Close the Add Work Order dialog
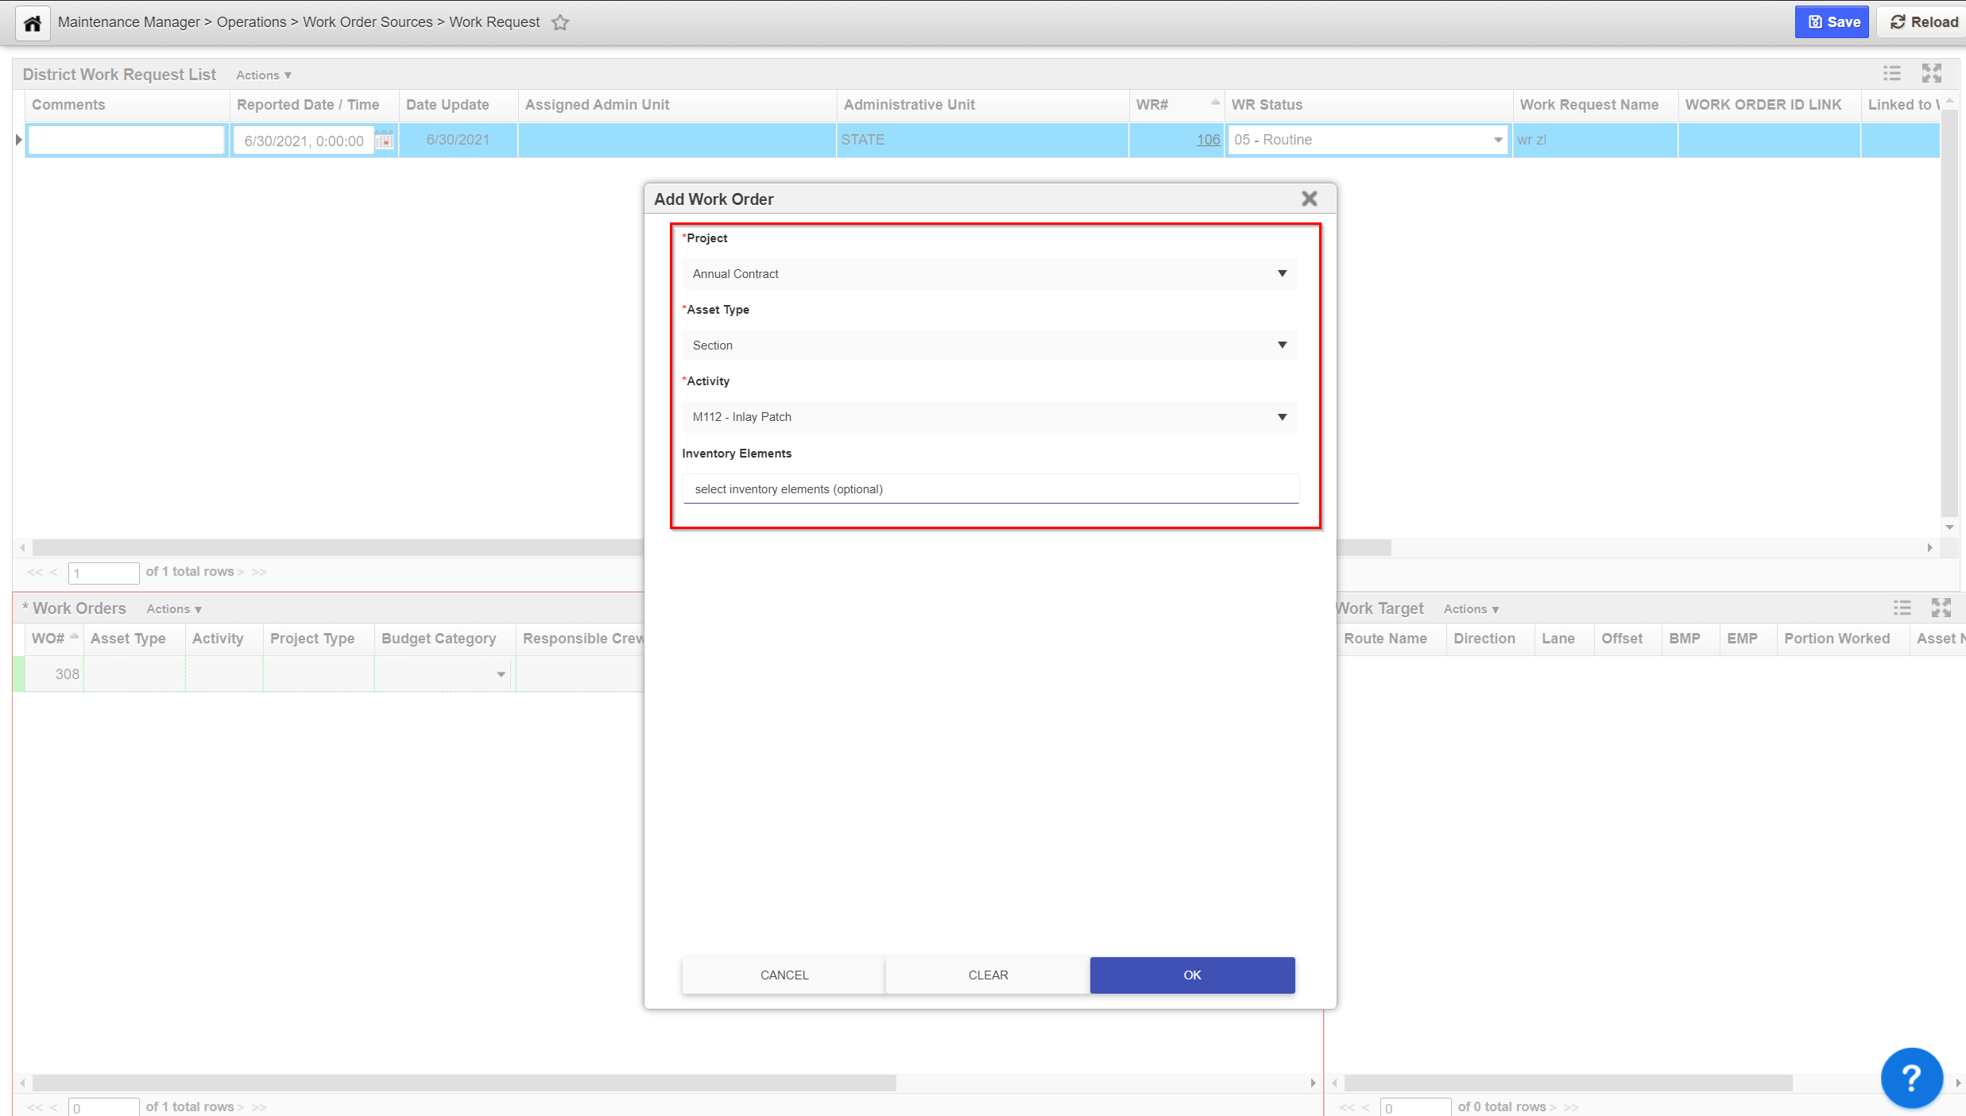This screenshot has width=1966, height=1116. 1310,199
